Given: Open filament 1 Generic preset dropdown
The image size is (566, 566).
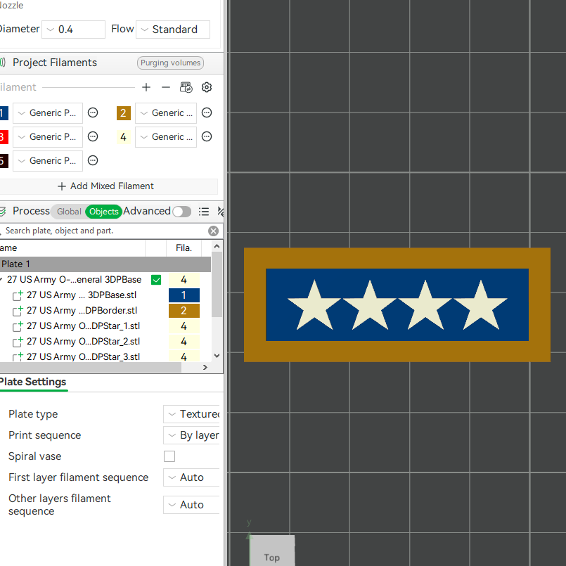Looking at the screenshot, I should [48, 113].
